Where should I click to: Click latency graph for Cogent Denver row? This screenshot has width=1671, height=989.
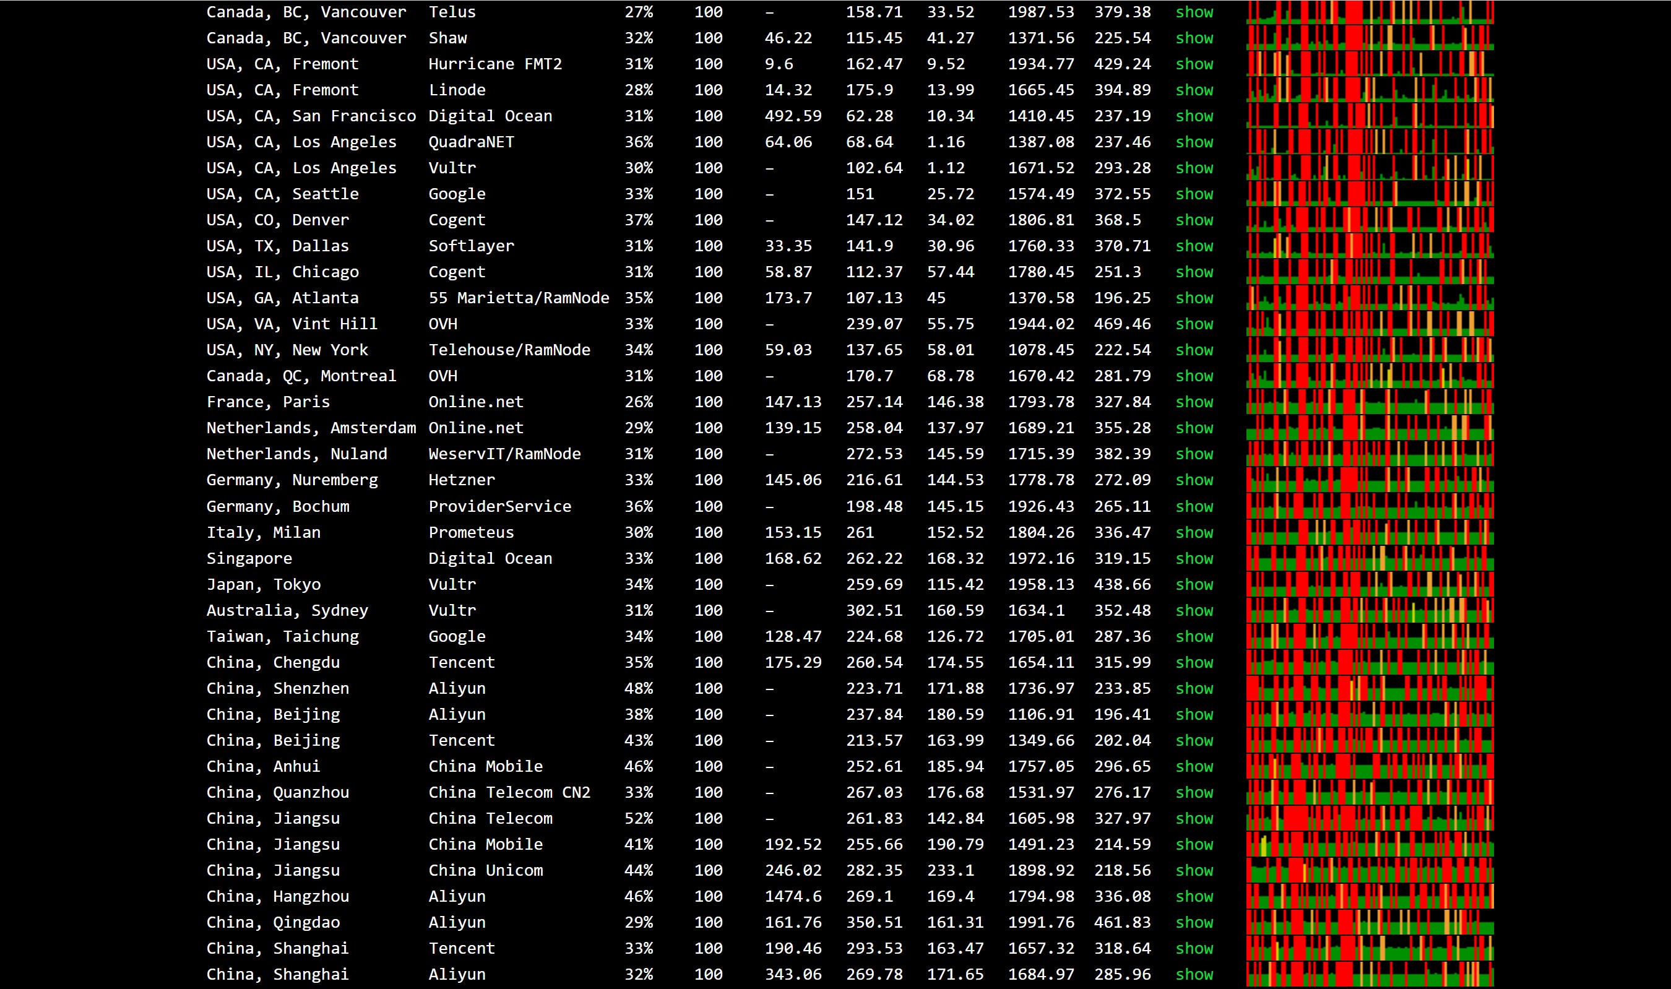tap(1369, 220)
